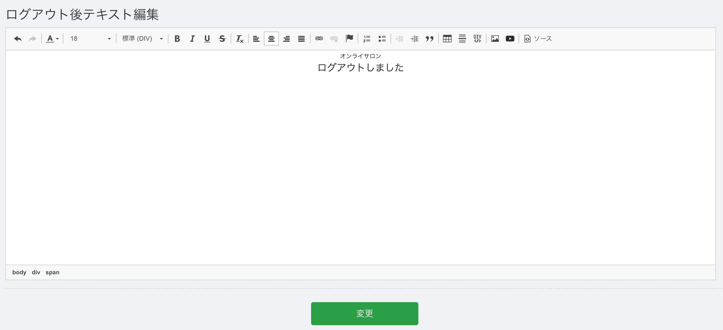Click the green 変更 button
This screenshot has width=723, height=330.
click(x=364, y=313)
